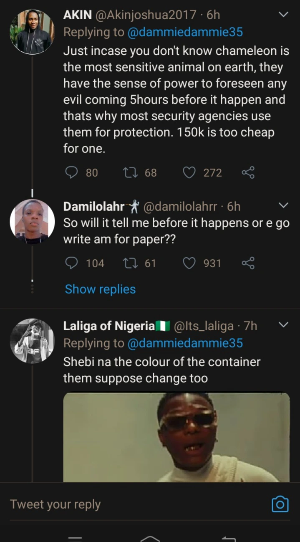
Task: Open @dammiedammie35 mention in AKIN's tweet
Action: click(x=185, y=32)
